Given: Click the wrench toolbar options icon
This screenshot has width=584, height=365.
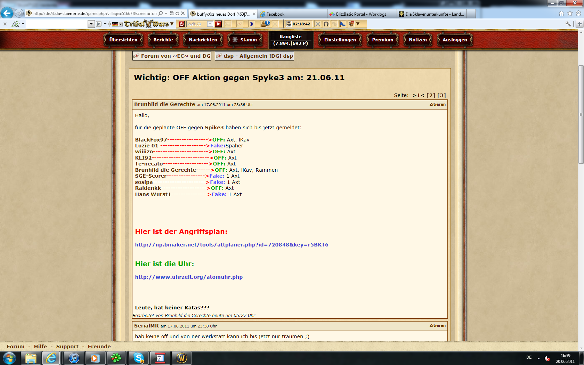Looking at the screenshot, I should pyautogui.click(x=568, y=24).
